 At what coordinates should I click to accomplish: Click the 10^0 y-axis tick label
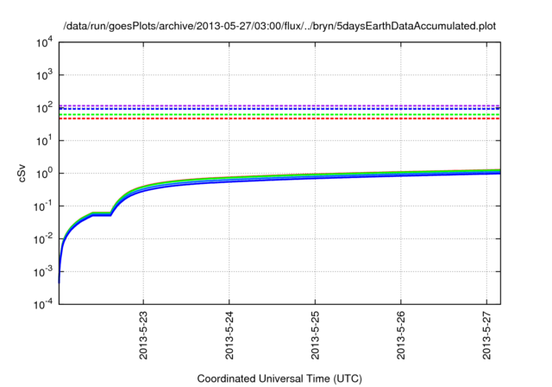pyautogui.click(x=44, y=174)
